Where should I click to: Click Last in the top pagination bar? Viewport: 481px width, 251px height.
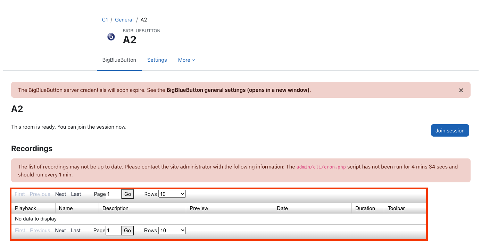tap(76, 194)
